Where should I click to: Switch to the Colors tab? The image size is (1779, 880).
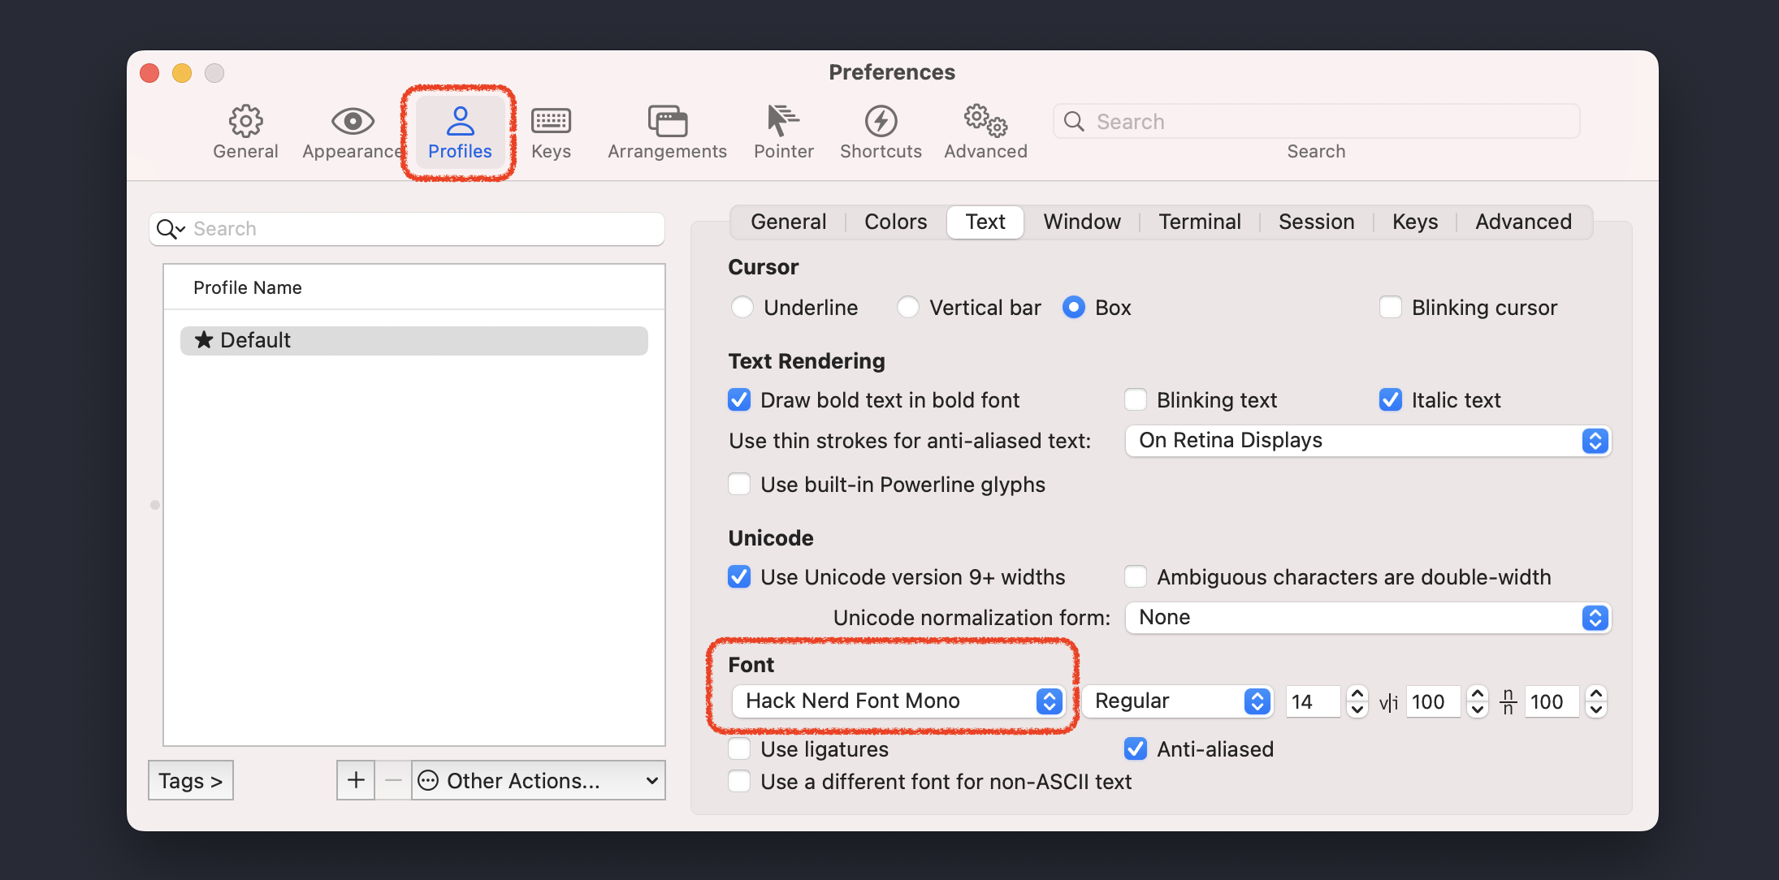895,222
